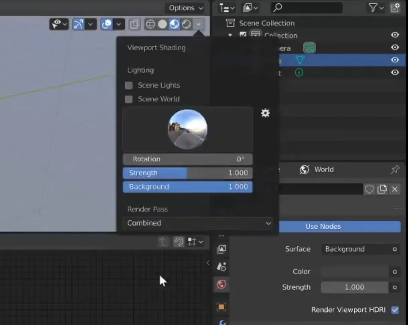The height and width of the screenshot is (325, 408).
Task: Select material preview shading mode
Action: click(174, 24)
